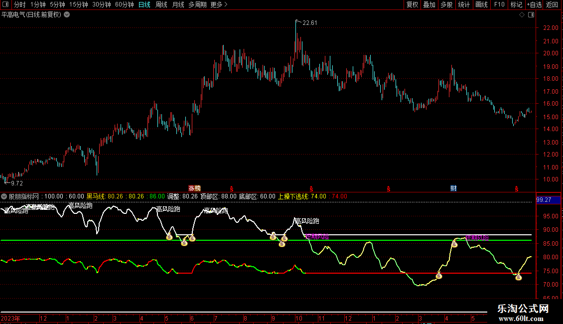Click the 涨榜 event marker
This screenshot has width=563, height=324.
coord(195,188)
